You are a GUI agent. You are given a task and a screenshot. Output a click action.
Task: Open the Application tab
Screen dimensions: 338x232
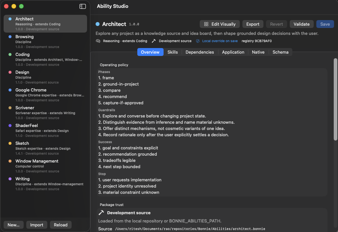coord(233,52)
